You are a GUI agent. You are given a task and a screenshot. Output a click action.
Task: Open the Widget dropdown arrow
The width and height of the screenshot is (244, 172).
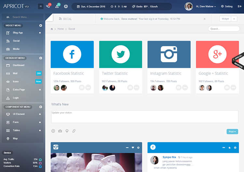pyautogui.click(x=234, y=19)
